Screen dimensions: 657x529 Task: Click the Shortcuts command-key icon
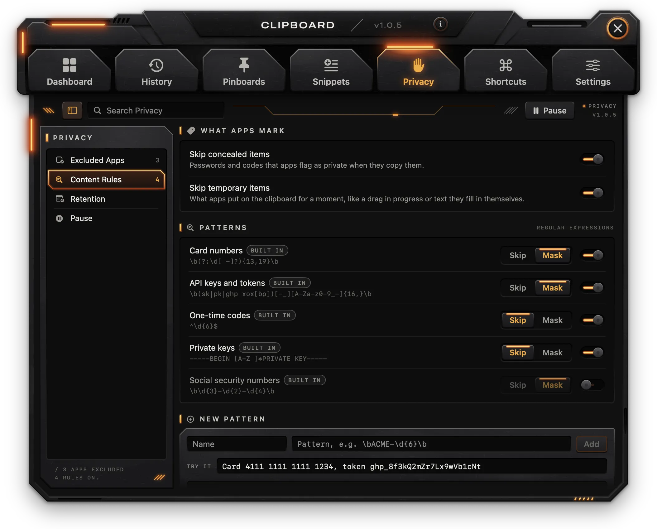tap(506, 65)
